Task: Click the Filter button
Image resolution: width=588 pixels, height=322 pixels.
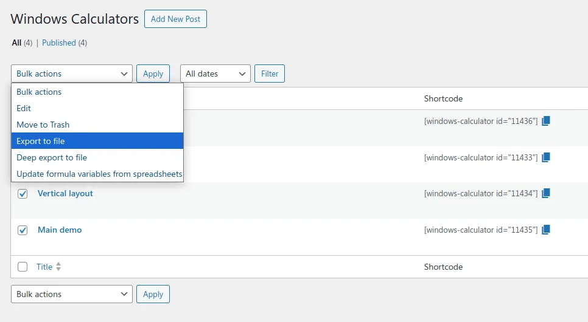Action: click(x=270, y=74)
